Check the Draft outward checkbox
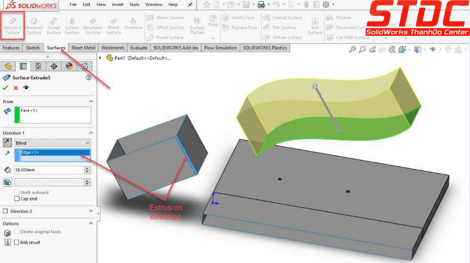The image size is (470, 263). pyautogui.click(x=17, y=192)
